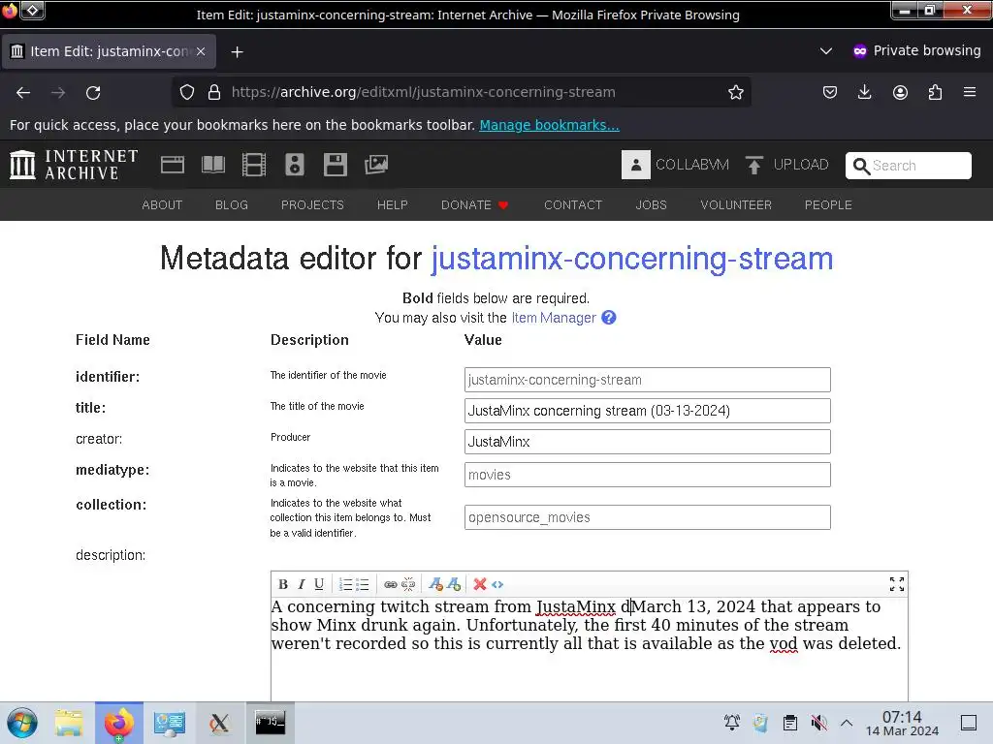
Task: Save page to Pocket
Action: [x=830, y=92]
